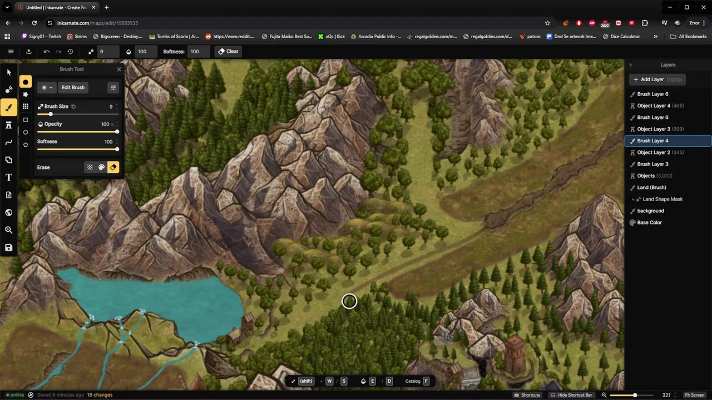Viewport: 712px width, 400px height.
Task: Select the Land (Brush) layer
Action: [x=668, y=187]
